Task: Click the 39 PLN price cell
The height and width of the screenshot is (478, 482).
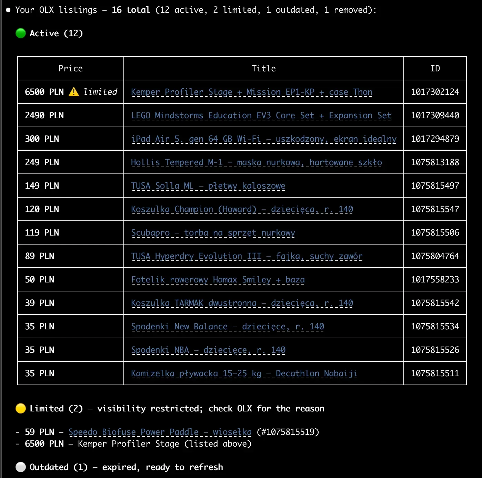Action: [71, 303]
